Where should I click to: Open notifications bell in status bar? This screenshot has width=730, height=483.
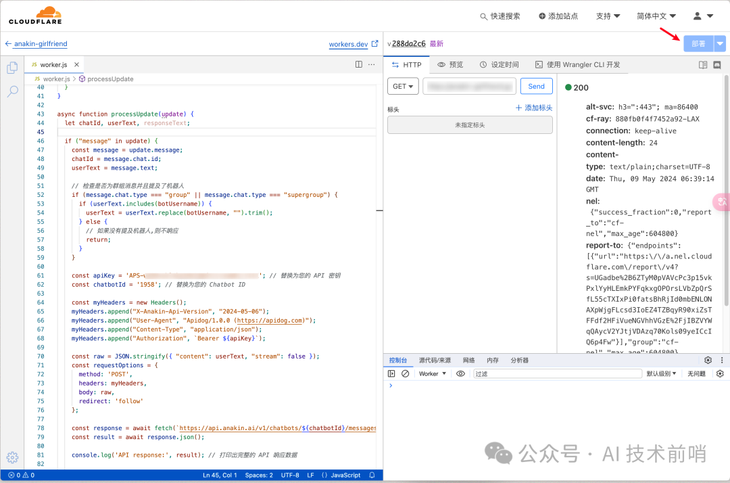[372, 475]
